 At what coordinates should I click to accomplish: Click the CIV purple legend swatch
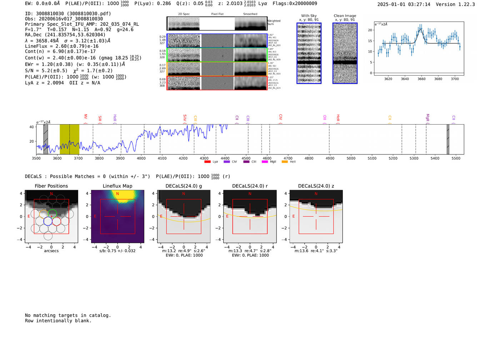tap(226, 162)
